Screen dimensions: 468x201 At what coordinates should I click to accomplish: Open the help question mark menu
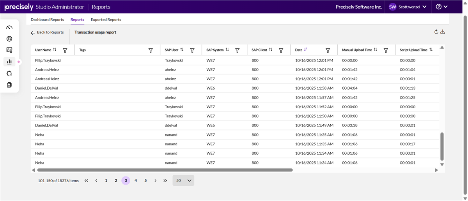(441, 7)
